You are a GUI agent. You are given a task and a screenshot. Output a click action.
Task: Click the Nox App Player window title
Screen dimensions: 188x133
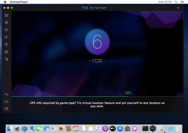coord(98,8)
